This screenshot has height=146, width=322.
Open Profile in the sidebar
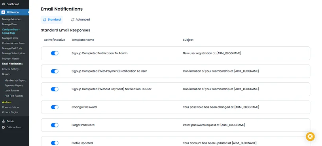point(10,121)
